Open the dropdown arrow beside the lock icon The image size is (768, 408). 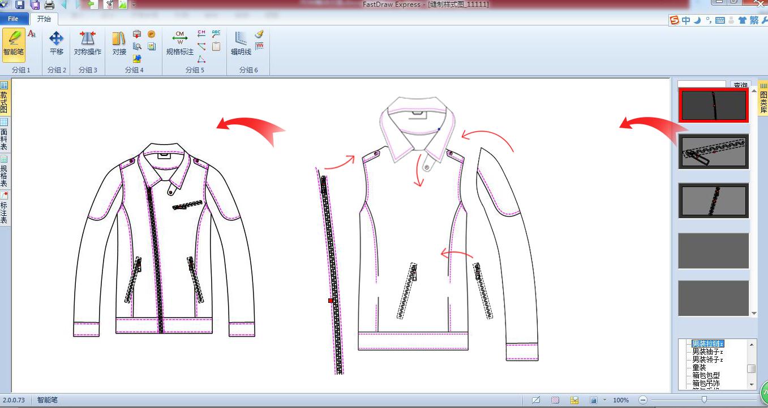pyautogui.click(x=604, y=400)
